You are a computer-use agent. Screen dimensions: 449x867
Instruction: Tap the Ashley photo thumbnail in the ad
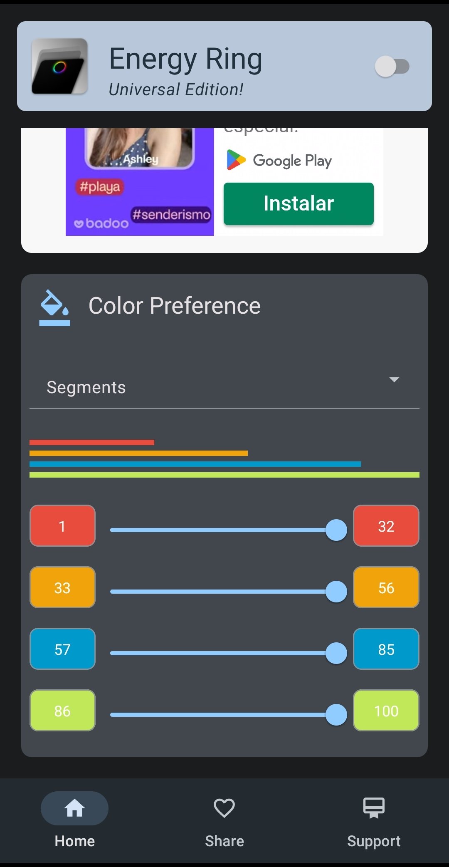point(140,148)
